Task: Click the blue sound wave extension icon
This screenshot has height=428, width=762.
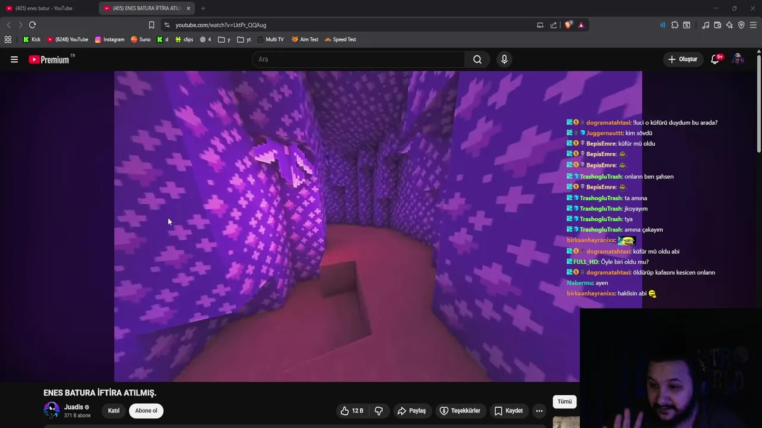Action: click(663, 25)
